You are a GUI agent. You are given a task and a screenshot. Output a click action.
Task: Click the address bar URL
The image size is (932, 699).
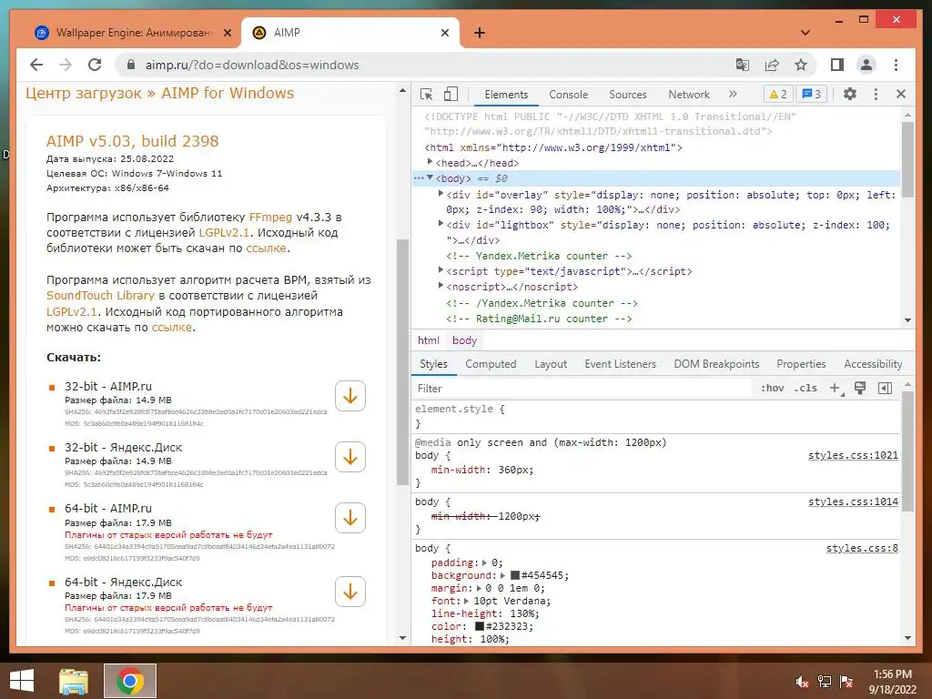tap(252, 65)
